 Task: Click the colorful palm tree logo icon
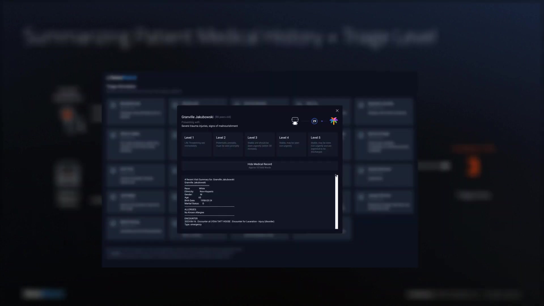[x=333, y=121]
